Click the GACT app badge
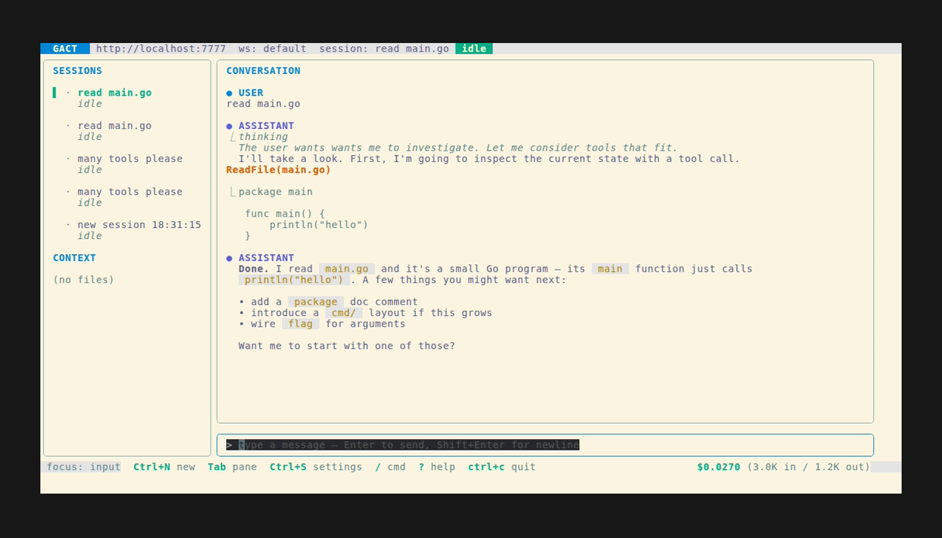The image size is (942, 538). (x=65, y=48)
